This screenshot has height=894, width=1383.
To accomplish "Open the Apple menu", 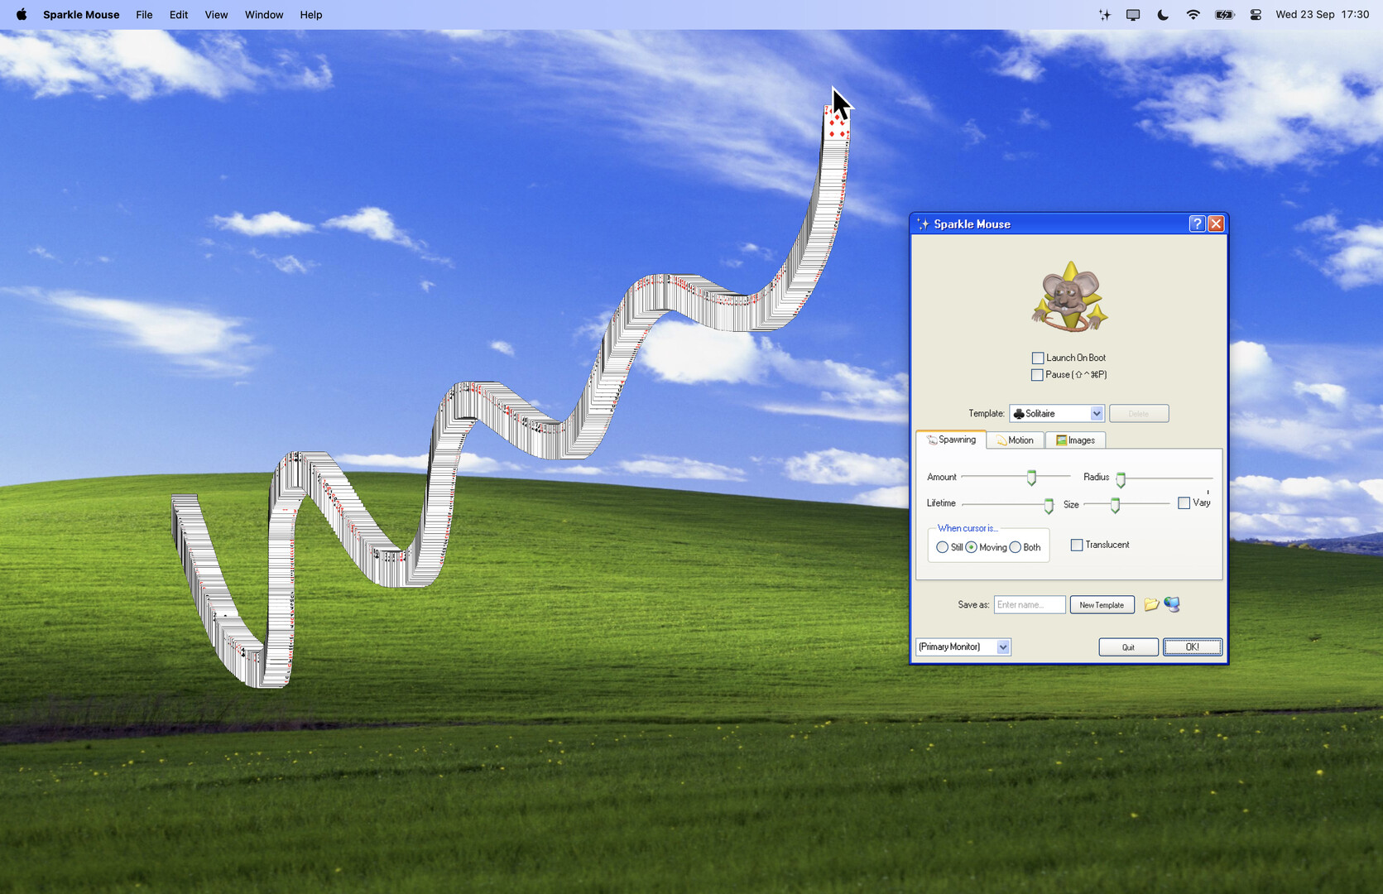I will click(x=22, y=15).
